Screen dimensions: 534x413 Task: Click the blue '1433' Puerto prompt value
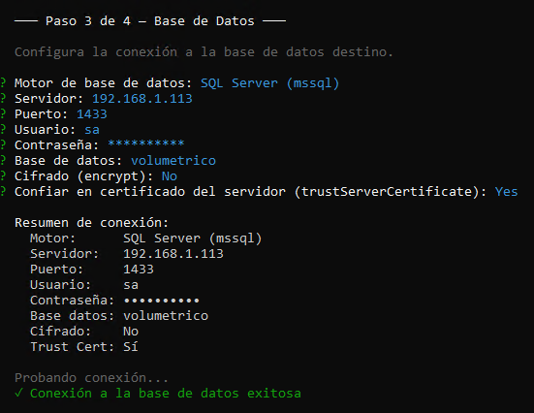coord(92,114)
